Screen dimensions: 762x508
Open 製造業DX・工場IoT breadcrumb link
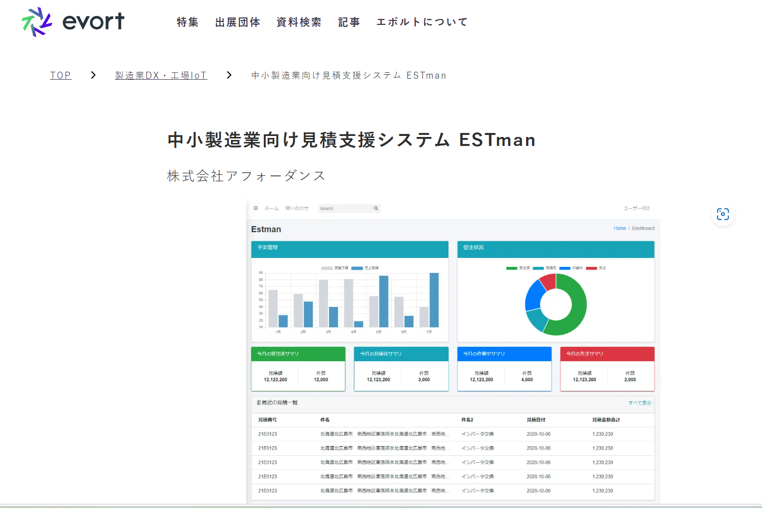tap(161, 75)
